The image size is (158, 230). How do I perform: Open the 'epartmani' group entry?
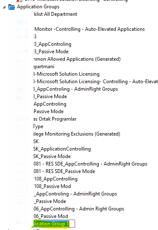[x=44, y=67]
